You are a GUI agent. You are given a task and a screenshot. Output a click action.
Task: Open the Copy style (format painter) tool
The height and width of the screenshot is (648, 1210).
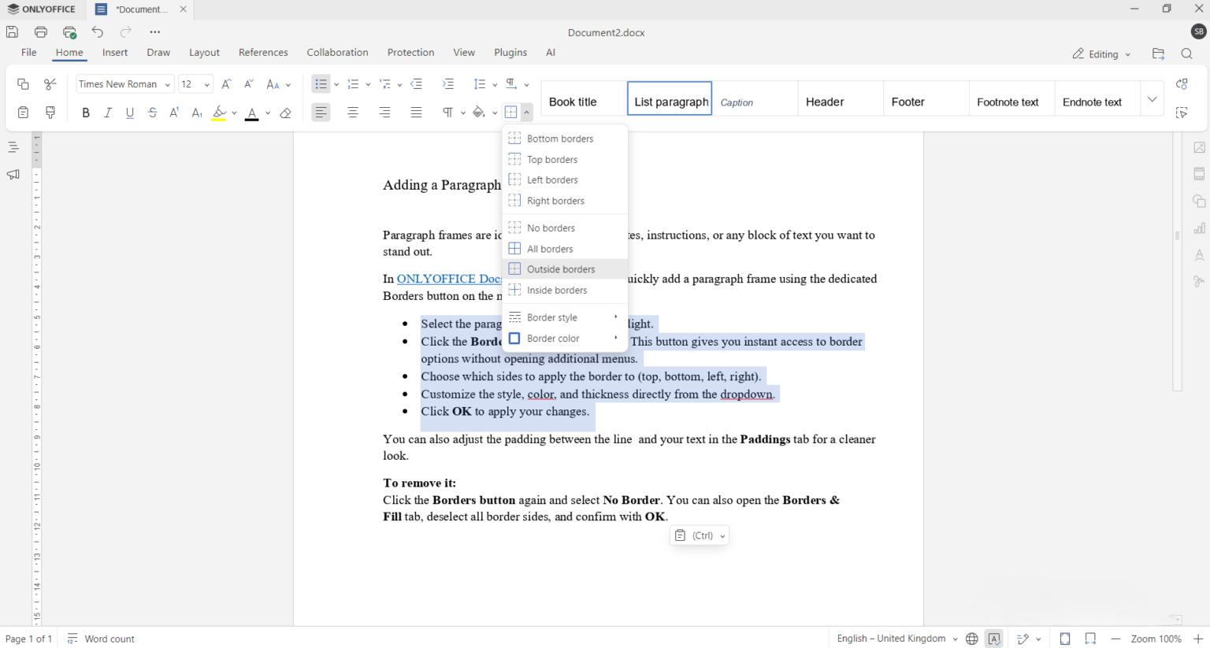click(50, 112)
